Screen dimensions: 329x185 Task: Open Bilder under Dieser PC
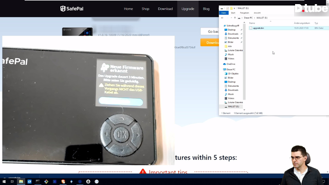(x=229, y=78)
